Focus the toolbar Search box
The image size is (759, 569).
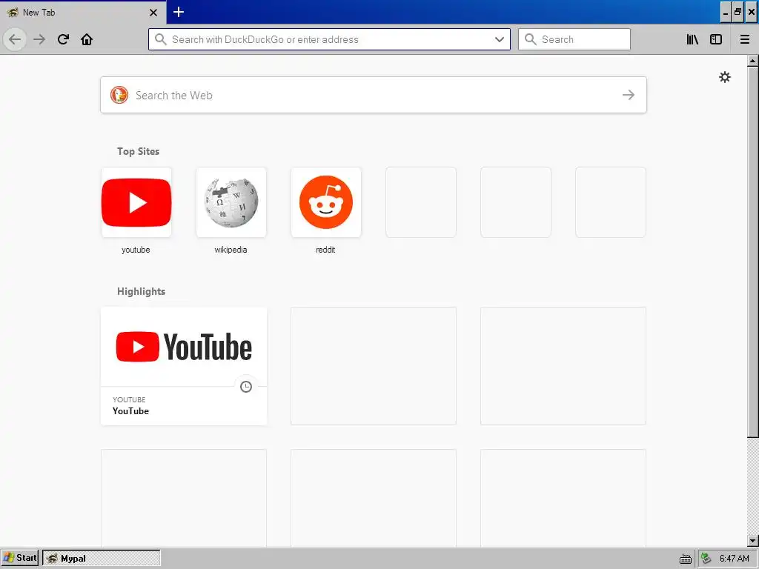click(574, 39)
